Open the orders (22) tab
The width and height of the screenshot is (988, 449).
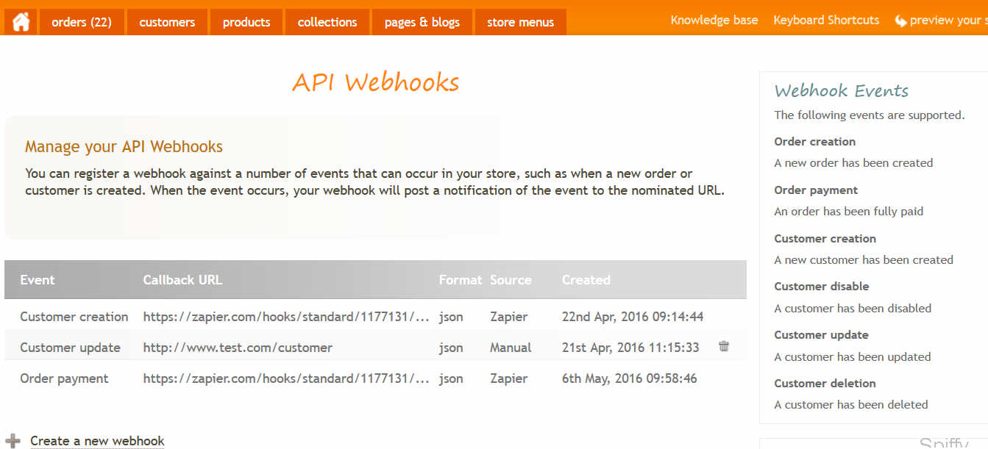point(82,22)
